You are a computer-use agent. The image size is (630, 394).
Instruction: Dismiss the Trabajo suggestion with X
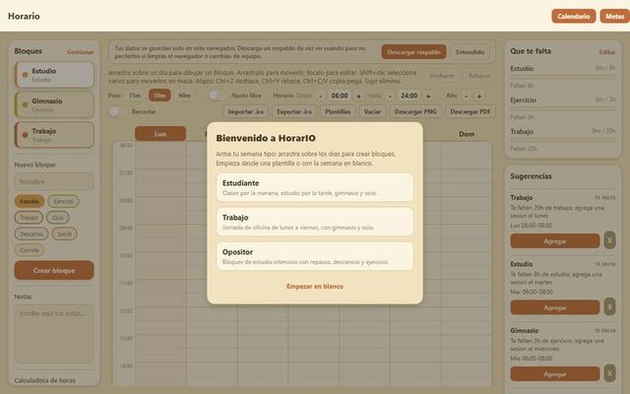[609, 240]
